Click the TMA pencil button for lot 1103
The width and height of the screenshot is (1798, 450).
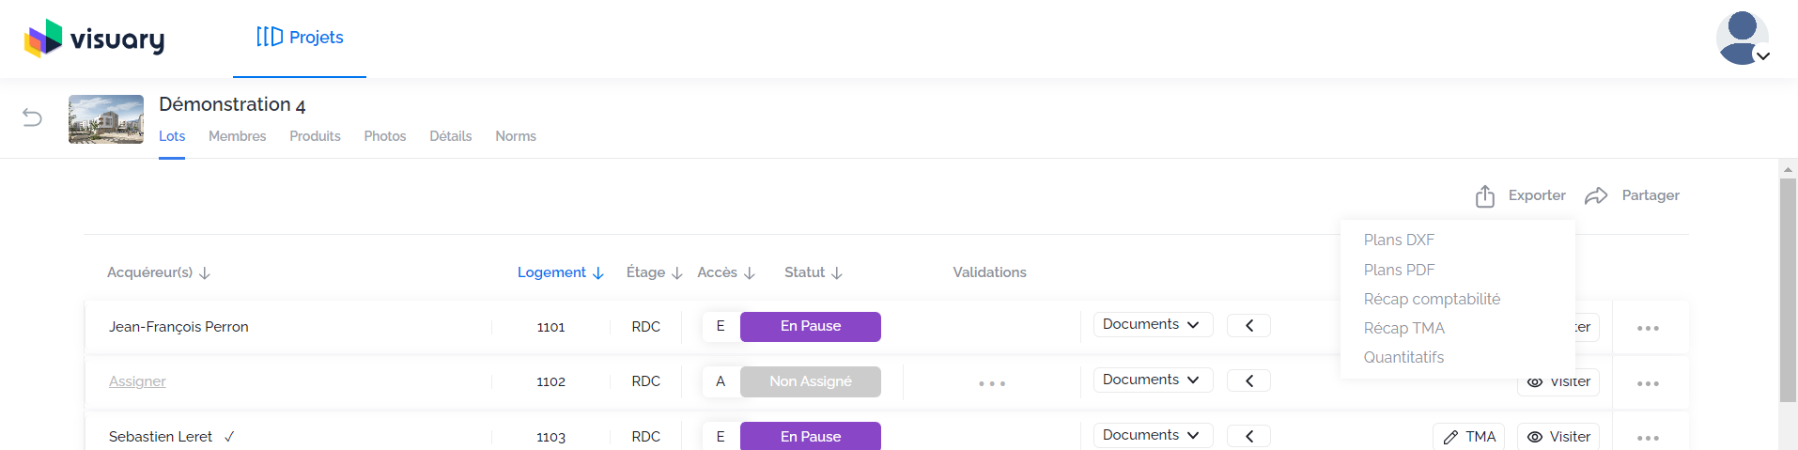point(1468,437)
